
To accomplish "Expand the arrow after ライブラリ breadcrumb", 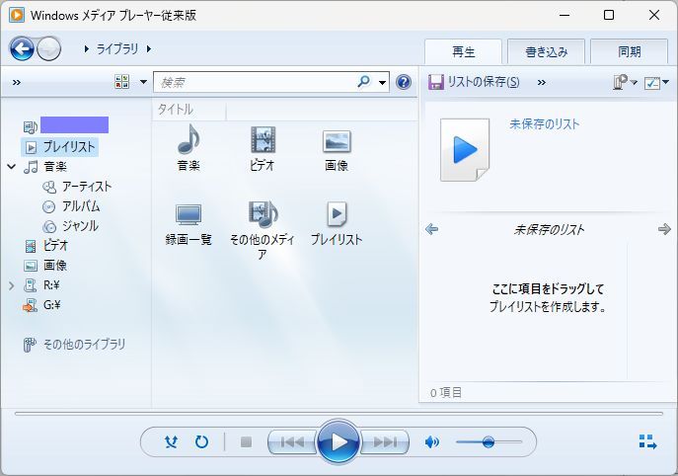I will click(149, 49).
